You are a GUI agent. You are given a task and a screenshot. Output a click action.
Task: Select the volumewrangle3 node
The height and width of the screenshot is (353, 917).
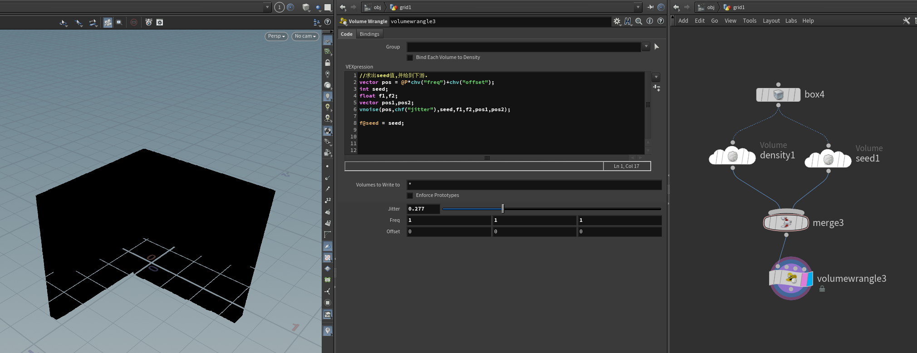coord(790,279)
